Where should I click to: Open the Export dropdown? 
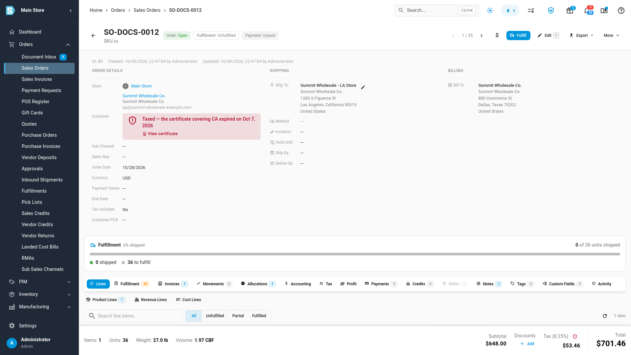tap(581, 35)
